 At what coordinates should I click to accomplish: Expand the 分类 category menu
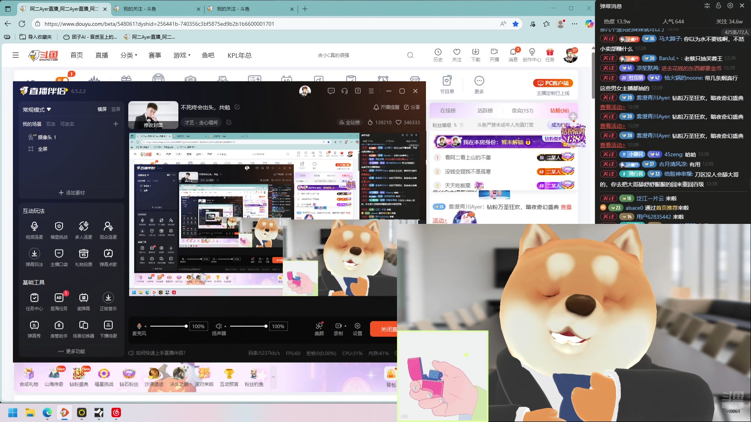pyautogui.click(x=129, y=55)
